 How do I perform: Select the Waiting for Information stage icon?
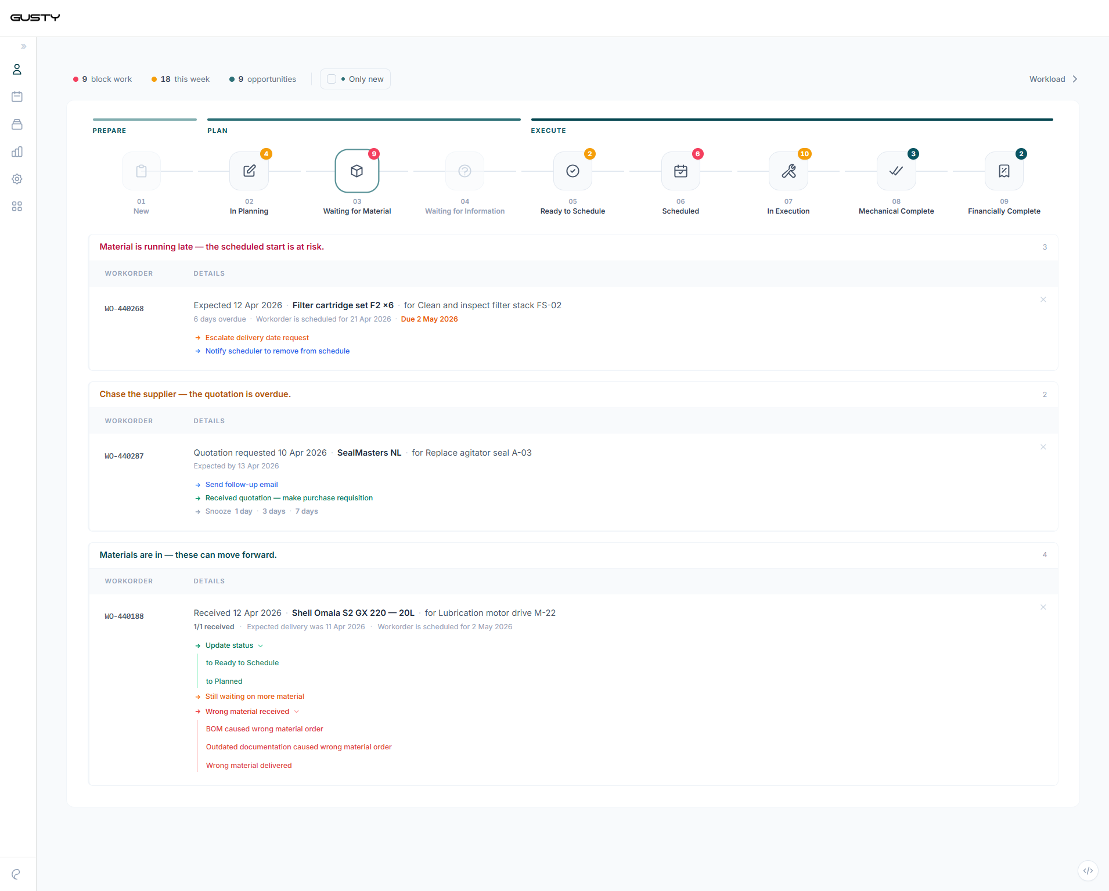pyautogui.click(x=465, y=171)
